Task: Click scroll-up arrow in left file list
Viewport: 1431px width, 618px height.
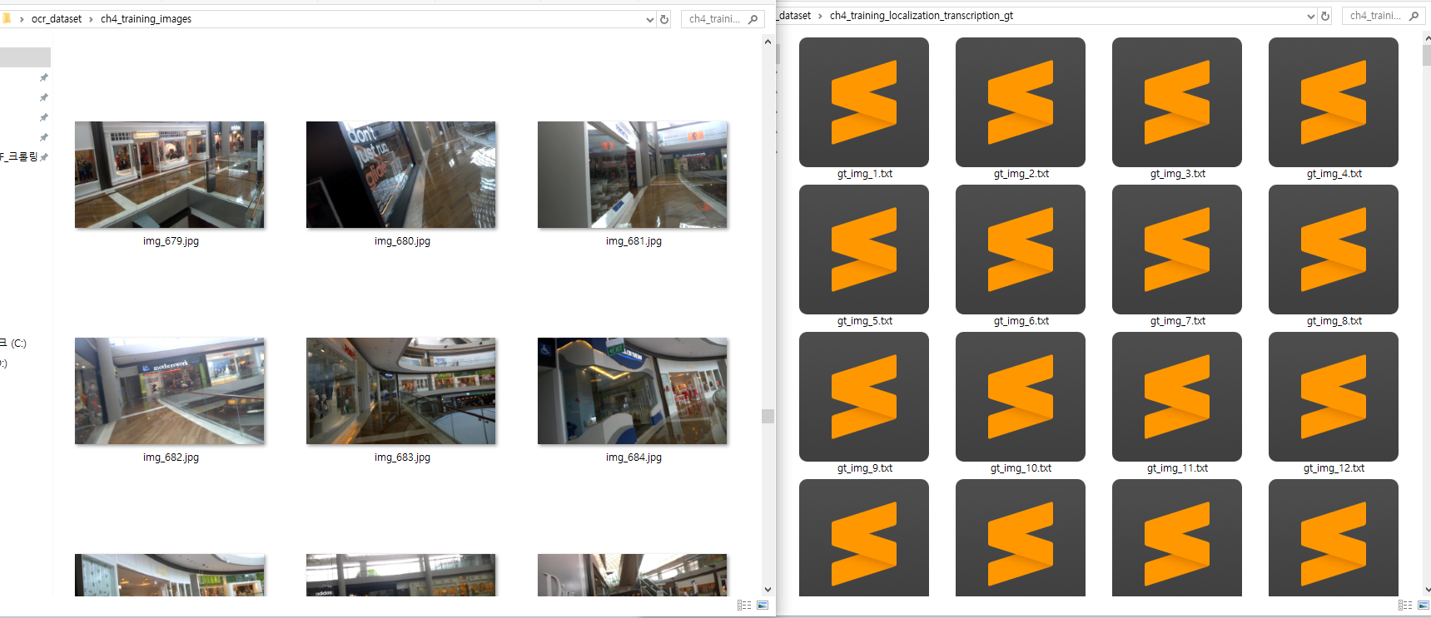Action: coord(768,42)
